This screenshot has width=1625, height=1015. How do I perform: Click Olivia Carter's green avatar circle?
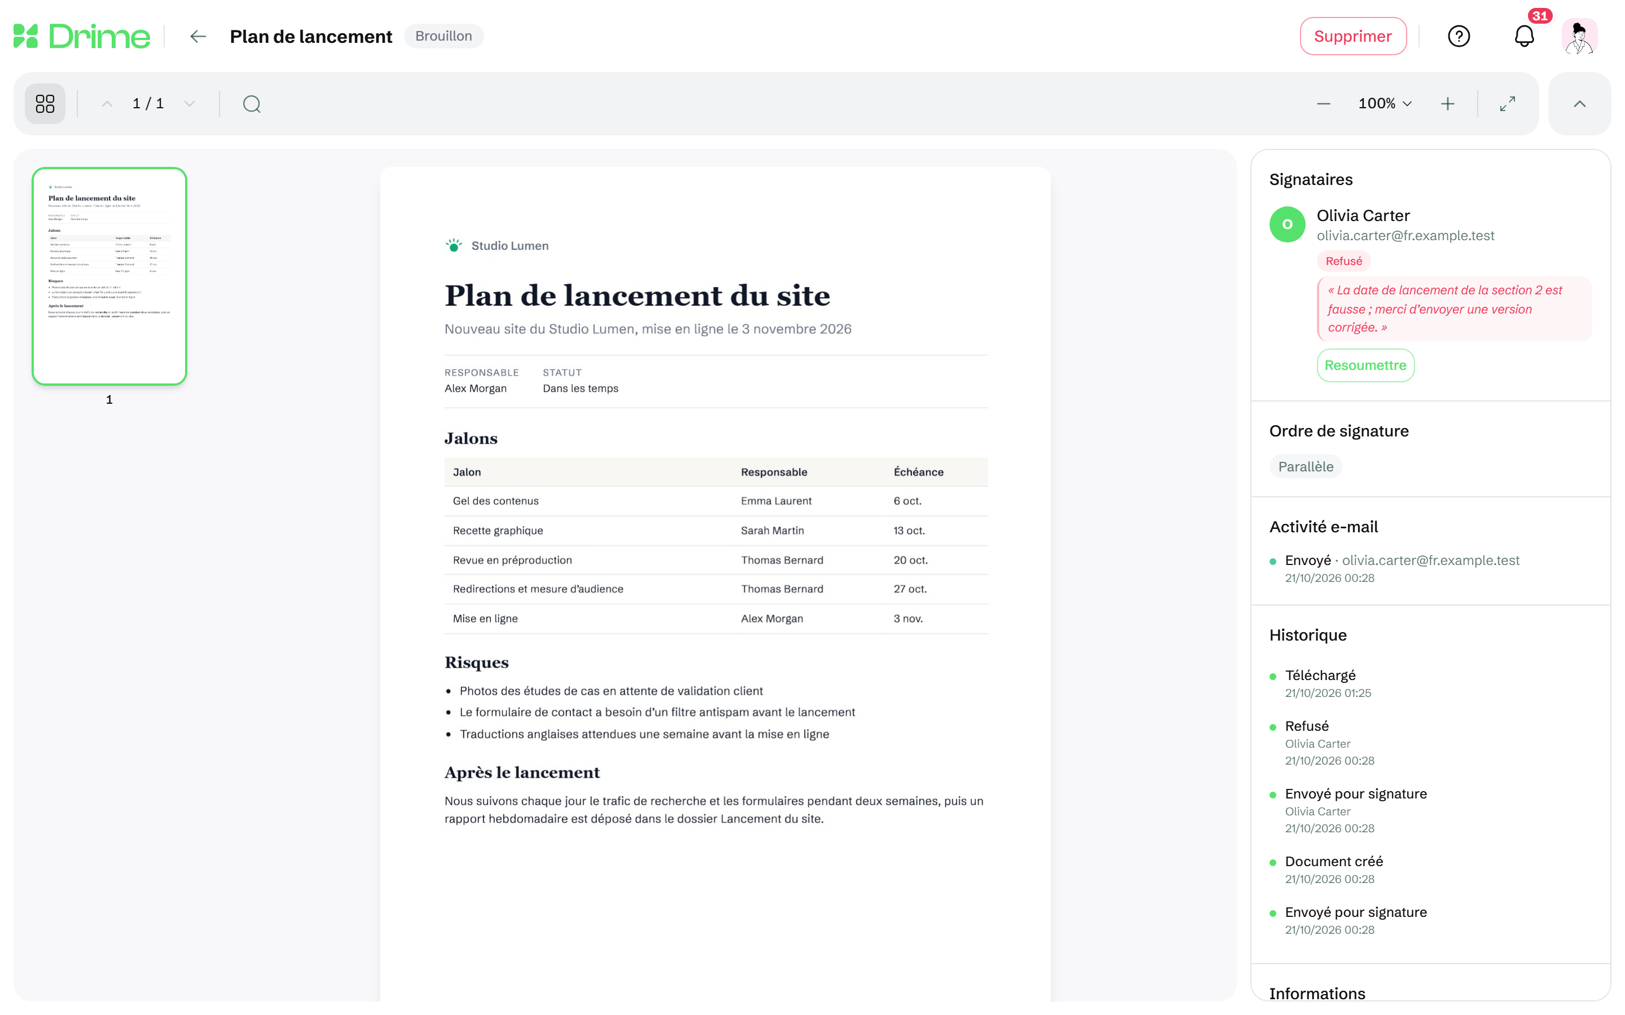coord(1287,224)
